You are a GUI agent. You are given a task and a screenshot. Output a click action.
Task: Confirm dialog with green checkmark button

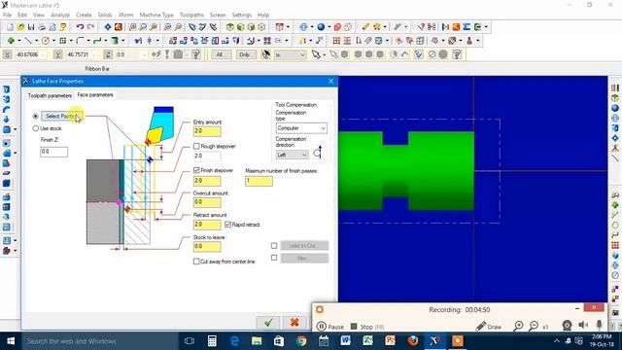pyautogui.click(x=268, y=322)
